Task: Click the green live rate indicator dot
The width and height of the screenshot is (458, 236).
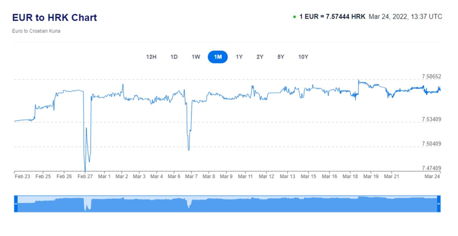Action: coord(294,17)
